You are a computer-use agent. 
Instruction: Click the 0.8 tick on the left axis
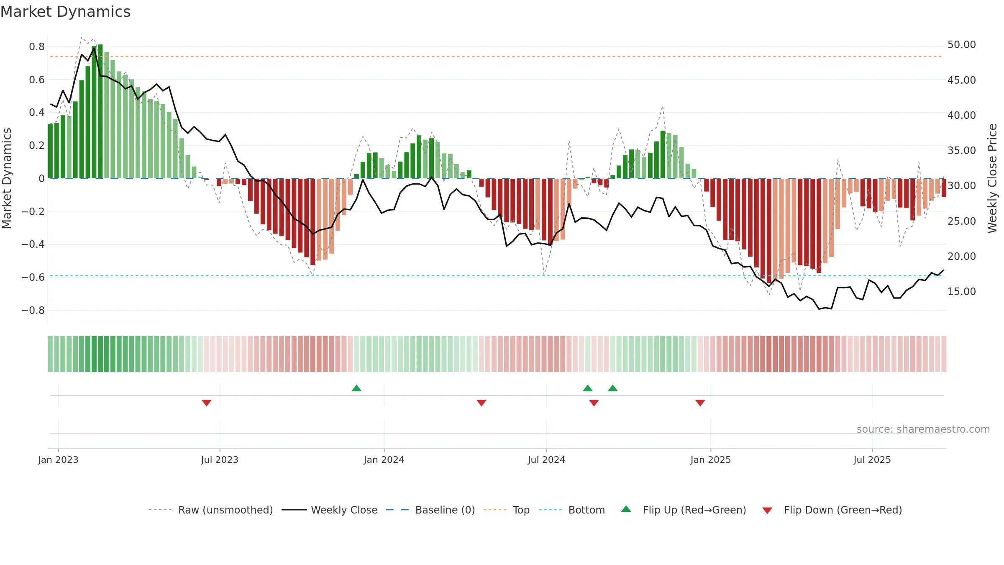tap(37, 46)
